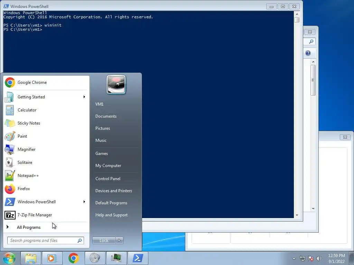354x265 pixels.
Task: Click the help icon in background window
Action: (308, 53)
